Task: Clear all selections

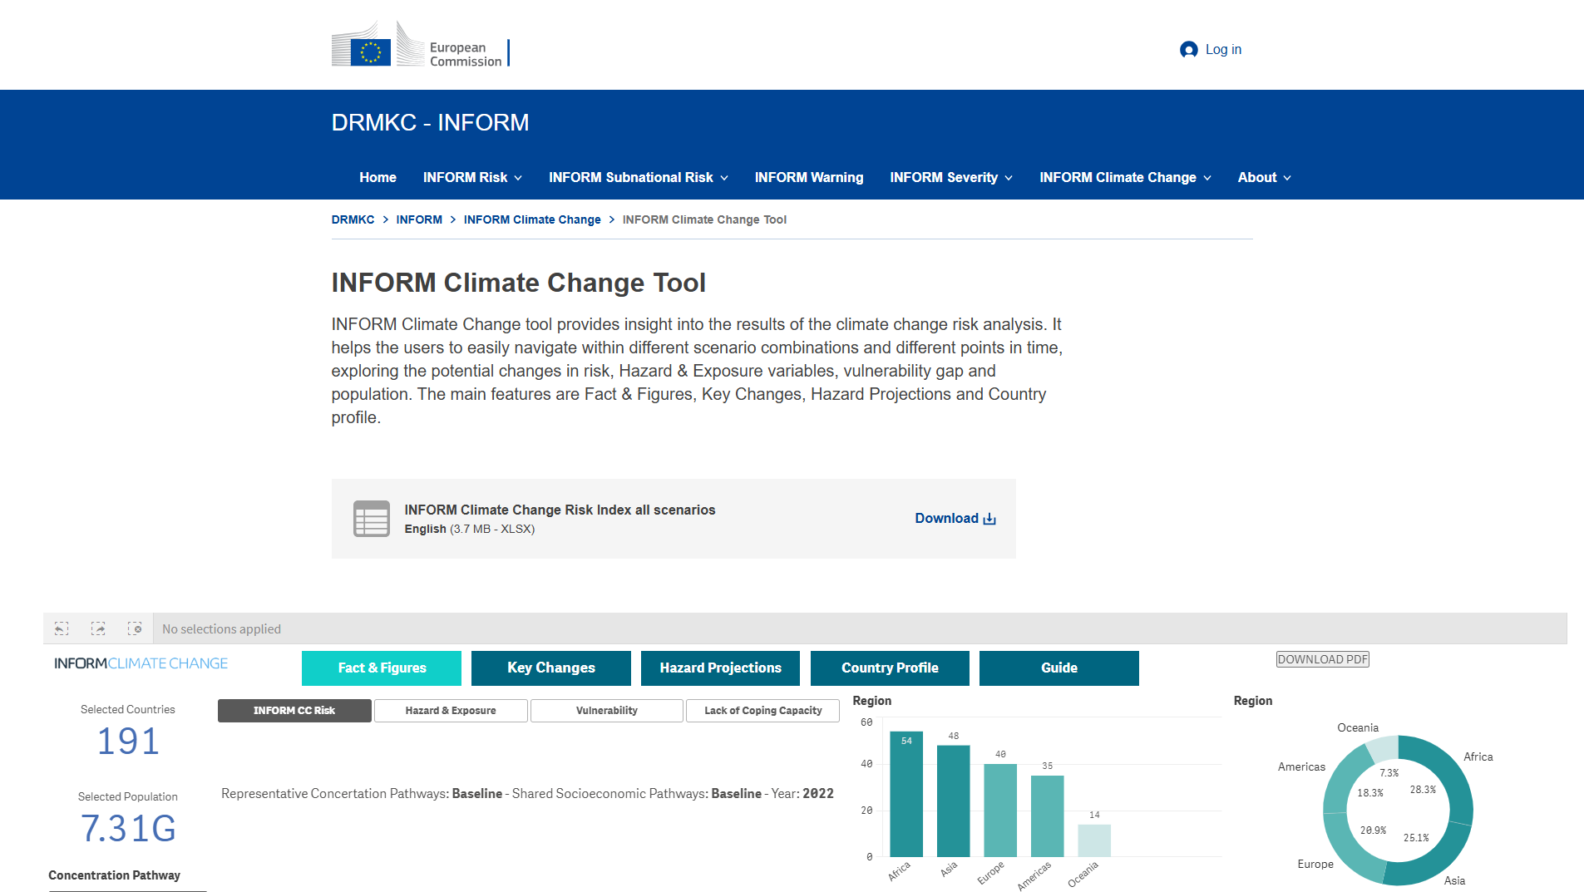Action: [x=135, y=628]
